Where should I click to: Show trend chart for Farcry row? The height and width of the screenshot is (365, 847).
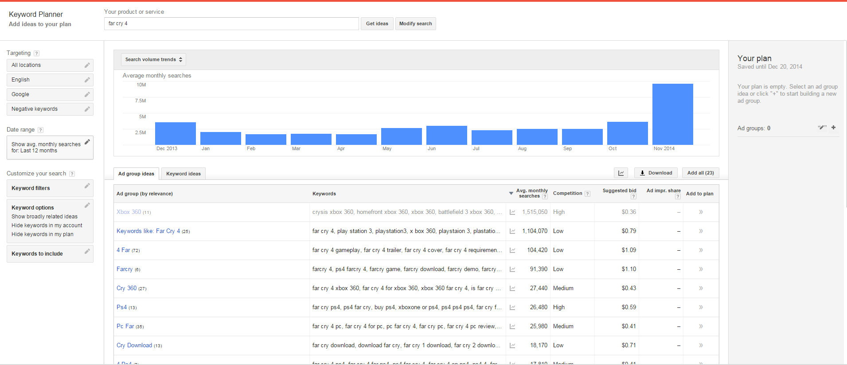(512, 269)
